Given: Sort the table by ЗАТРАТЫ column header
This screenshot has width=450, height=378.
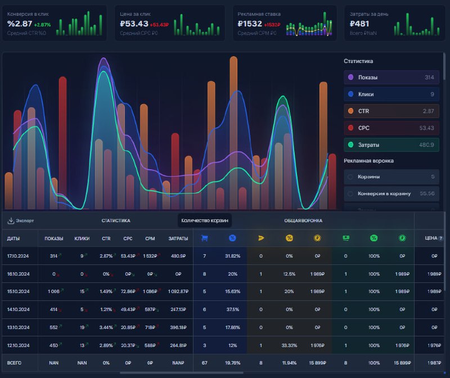Looking at the screenshot, I should point(178,238).
